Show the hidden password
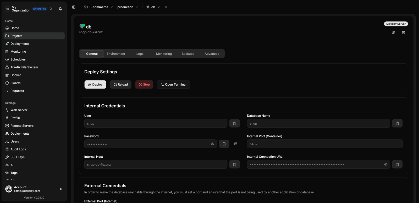The image size is (419, 203). 213,144
